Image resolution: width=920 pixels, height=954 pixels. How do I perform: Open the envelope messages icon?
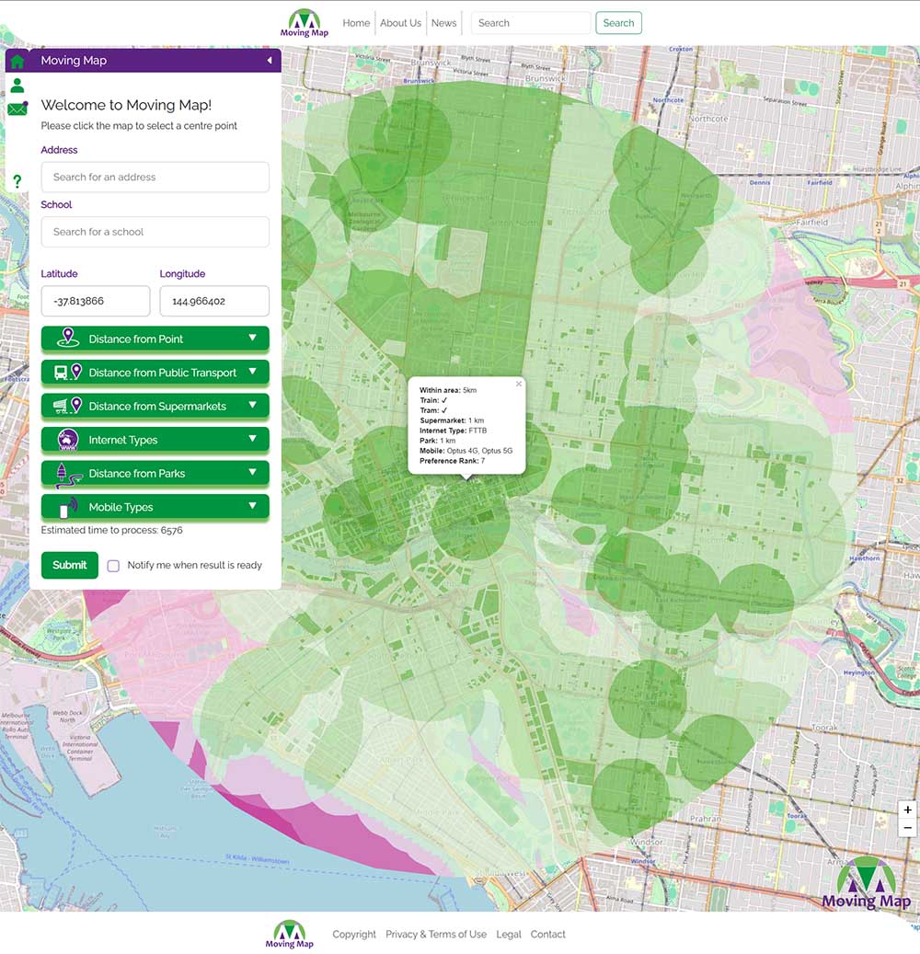point(17,109)
